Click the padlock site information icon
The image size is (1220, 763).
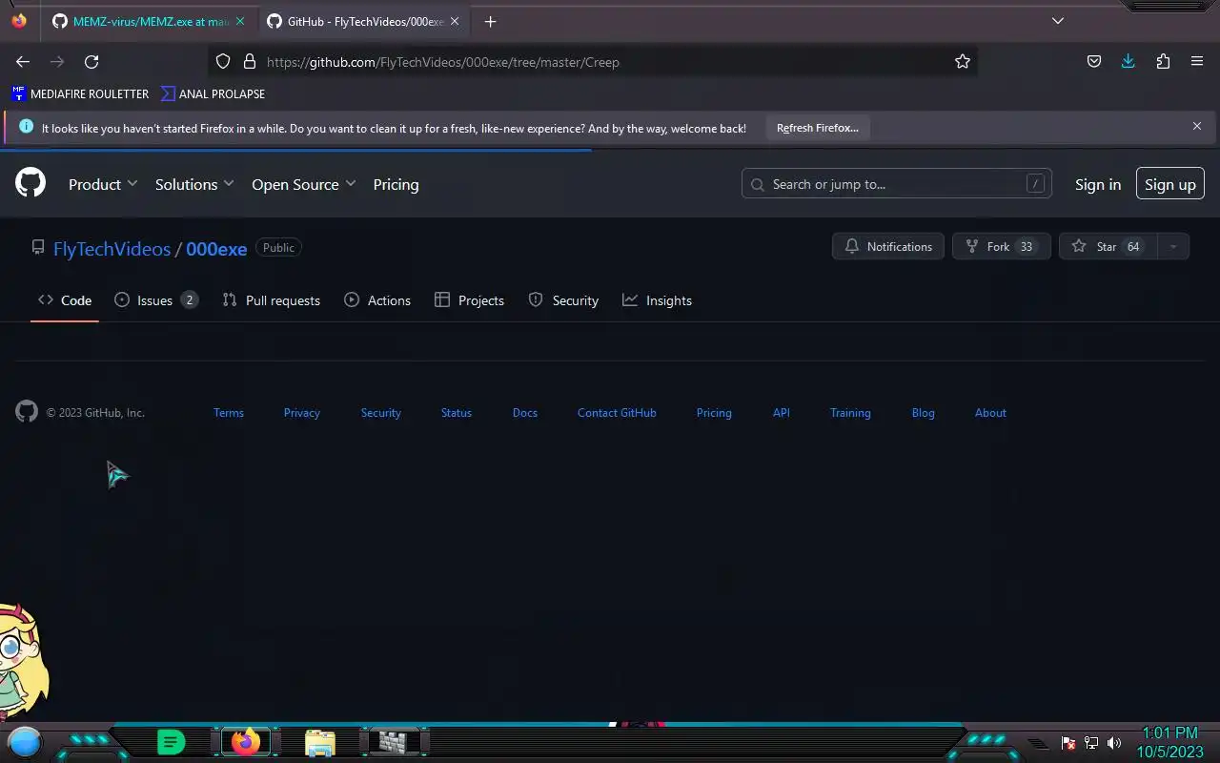(x=250, y=61)
